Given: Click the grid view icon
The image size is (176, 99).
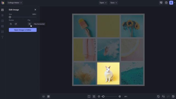Looking at the screenshot, I should (x=48, y=97).
